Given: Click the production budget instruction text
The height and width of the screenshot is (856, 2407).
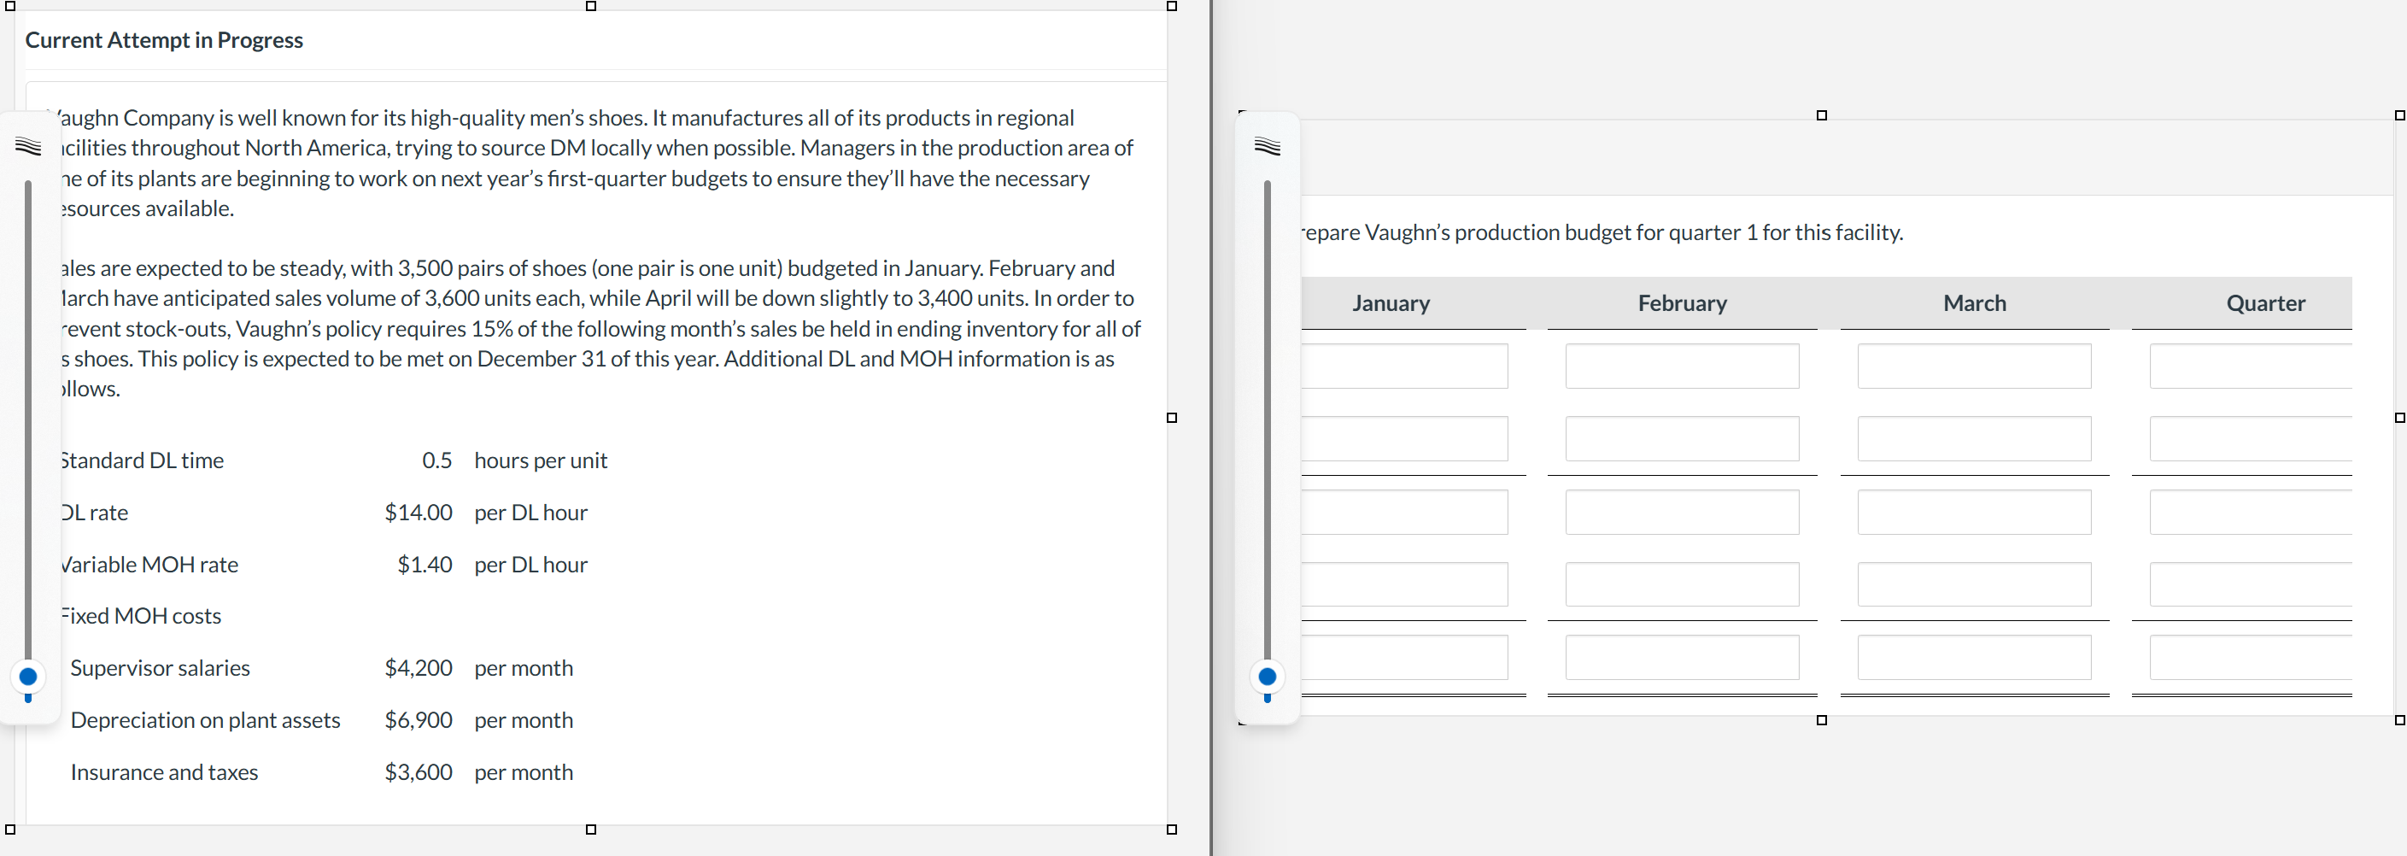Looking at the screenshot, I should coord(1600,232).
